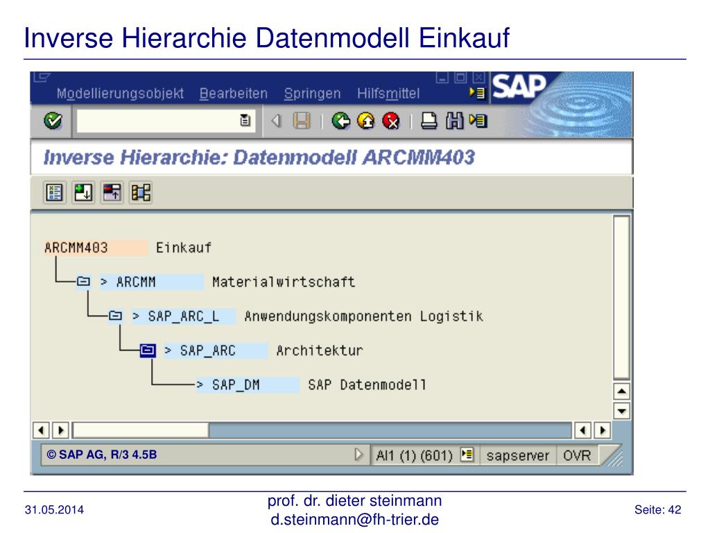Click the toolbar session icon beside the binoculars
Viewport: 710px width, 533px height.
(x=478, y=121)
